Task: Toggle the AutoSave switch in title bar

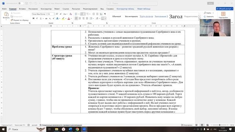Action: click(21, 3)
